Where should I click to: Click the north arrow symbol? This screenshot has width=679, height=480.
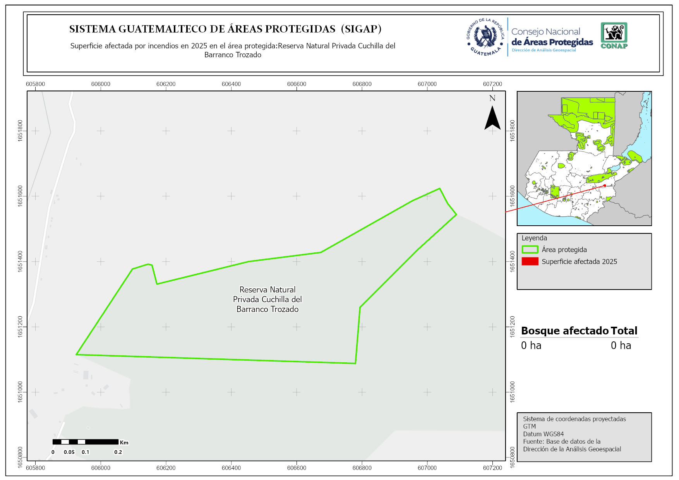(492, 117)
